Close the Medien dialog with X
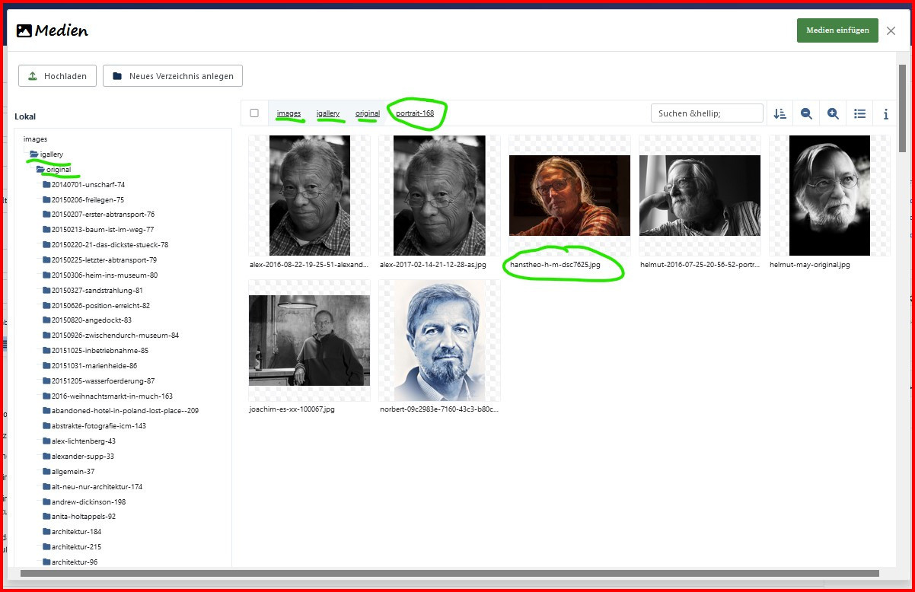This screenshot has width=915, height=592. 891,30
